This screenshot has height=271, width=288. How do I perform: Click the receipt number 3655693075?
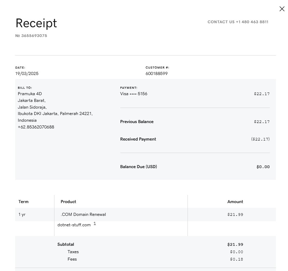pyautogui.click(x=34, y=36)
